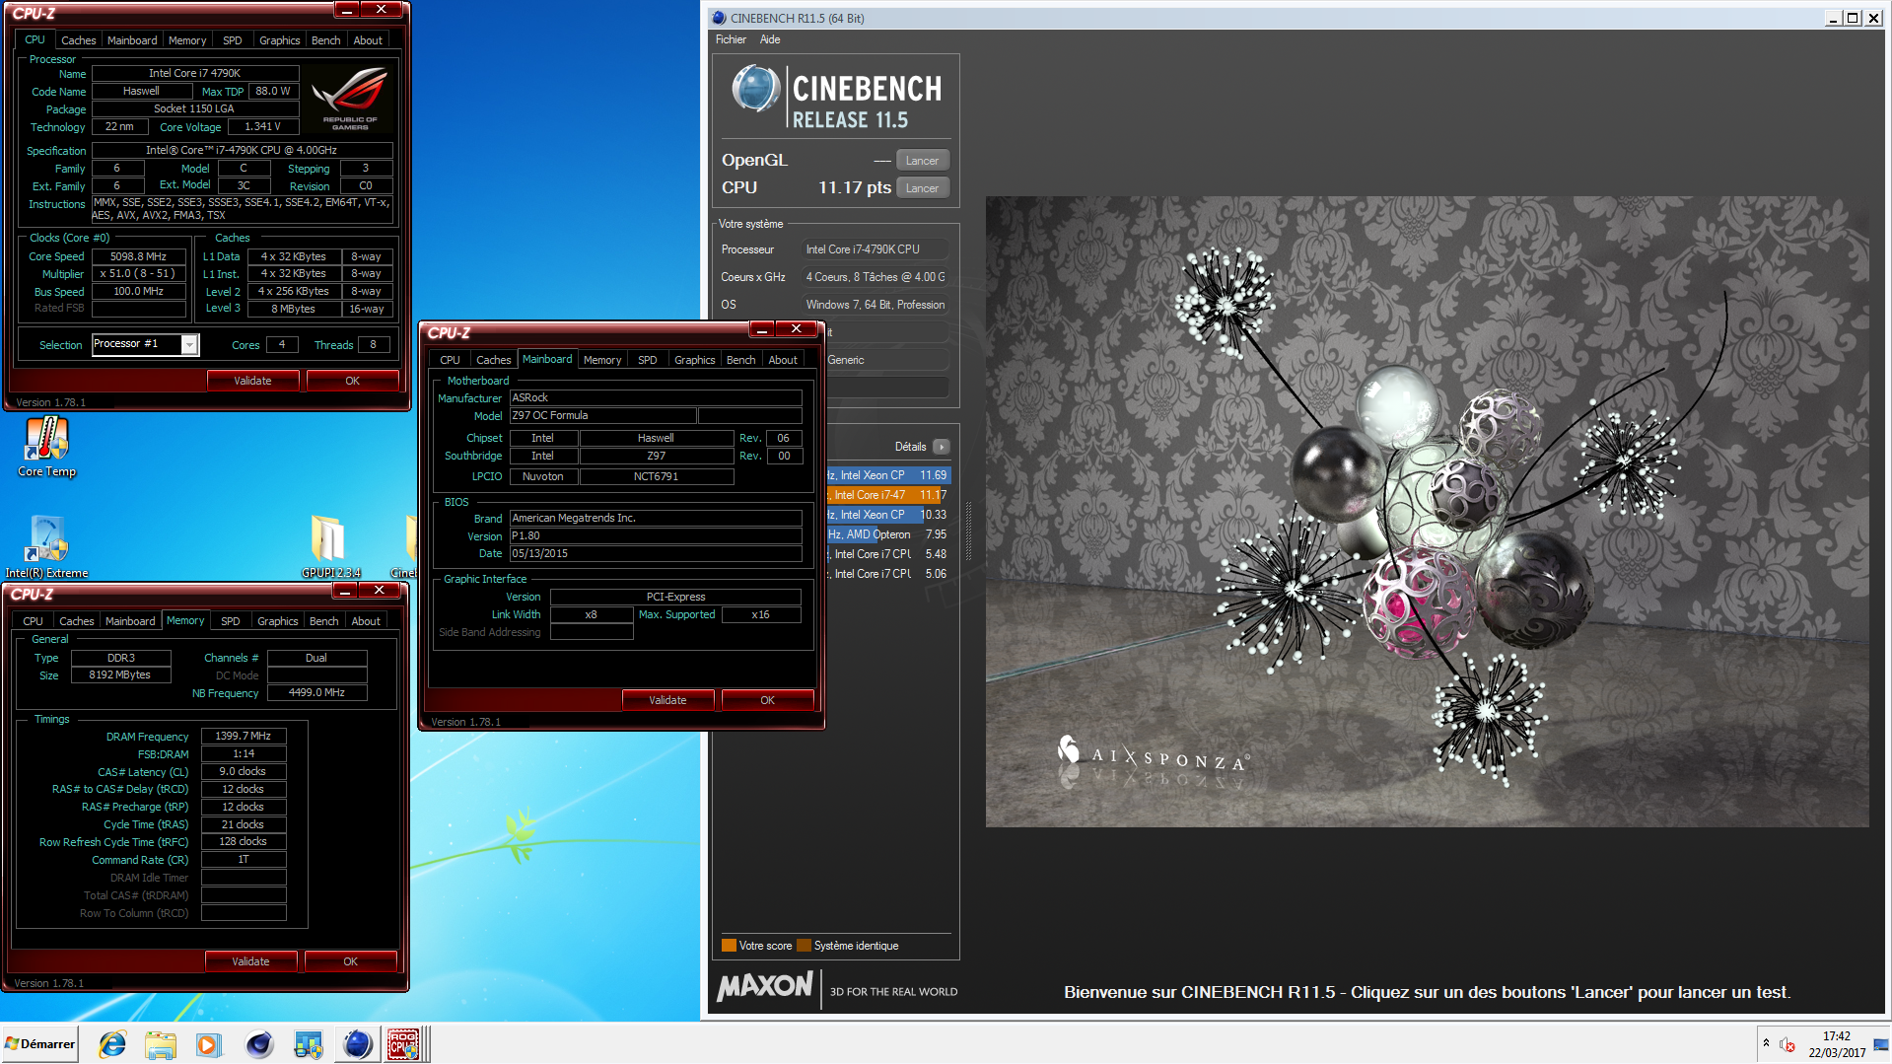1892x1064 pixels.
Task: Go to Mainboard tab in CPU-Z Memory window
Action: pos(130,621)
